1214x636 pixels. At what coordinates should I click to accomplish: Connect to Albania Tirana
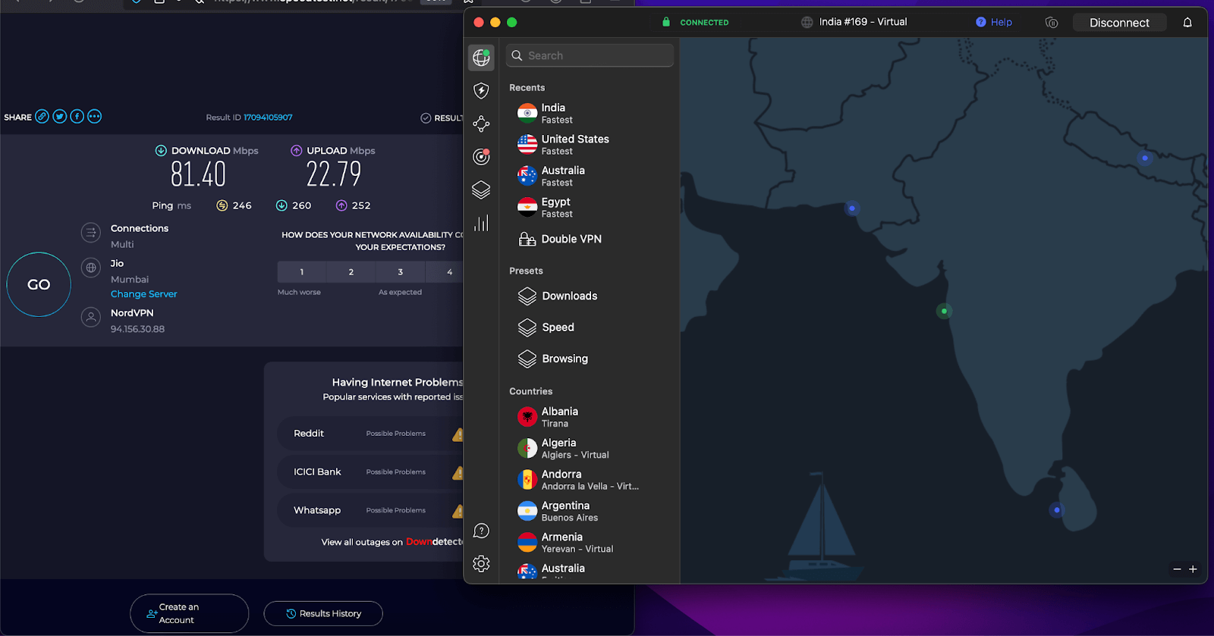click(588, 417)
